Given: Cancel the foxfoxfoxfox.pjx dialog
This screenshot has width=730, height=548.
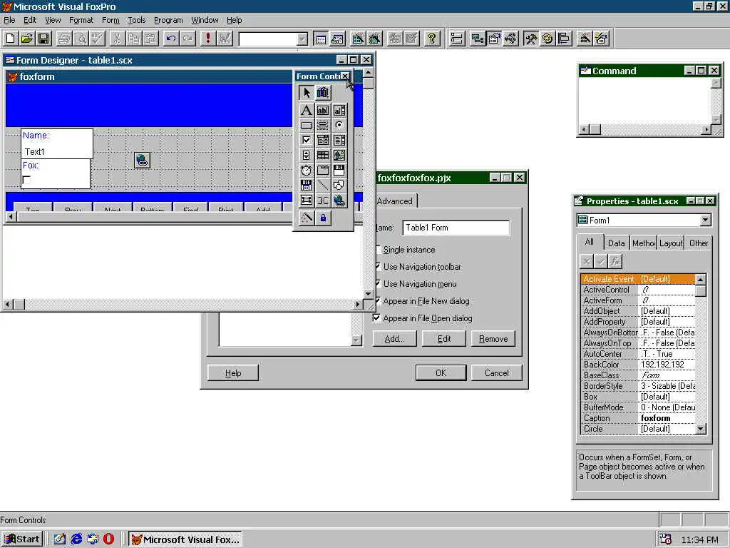Looking at the screenshot, I should pos(496,372).
